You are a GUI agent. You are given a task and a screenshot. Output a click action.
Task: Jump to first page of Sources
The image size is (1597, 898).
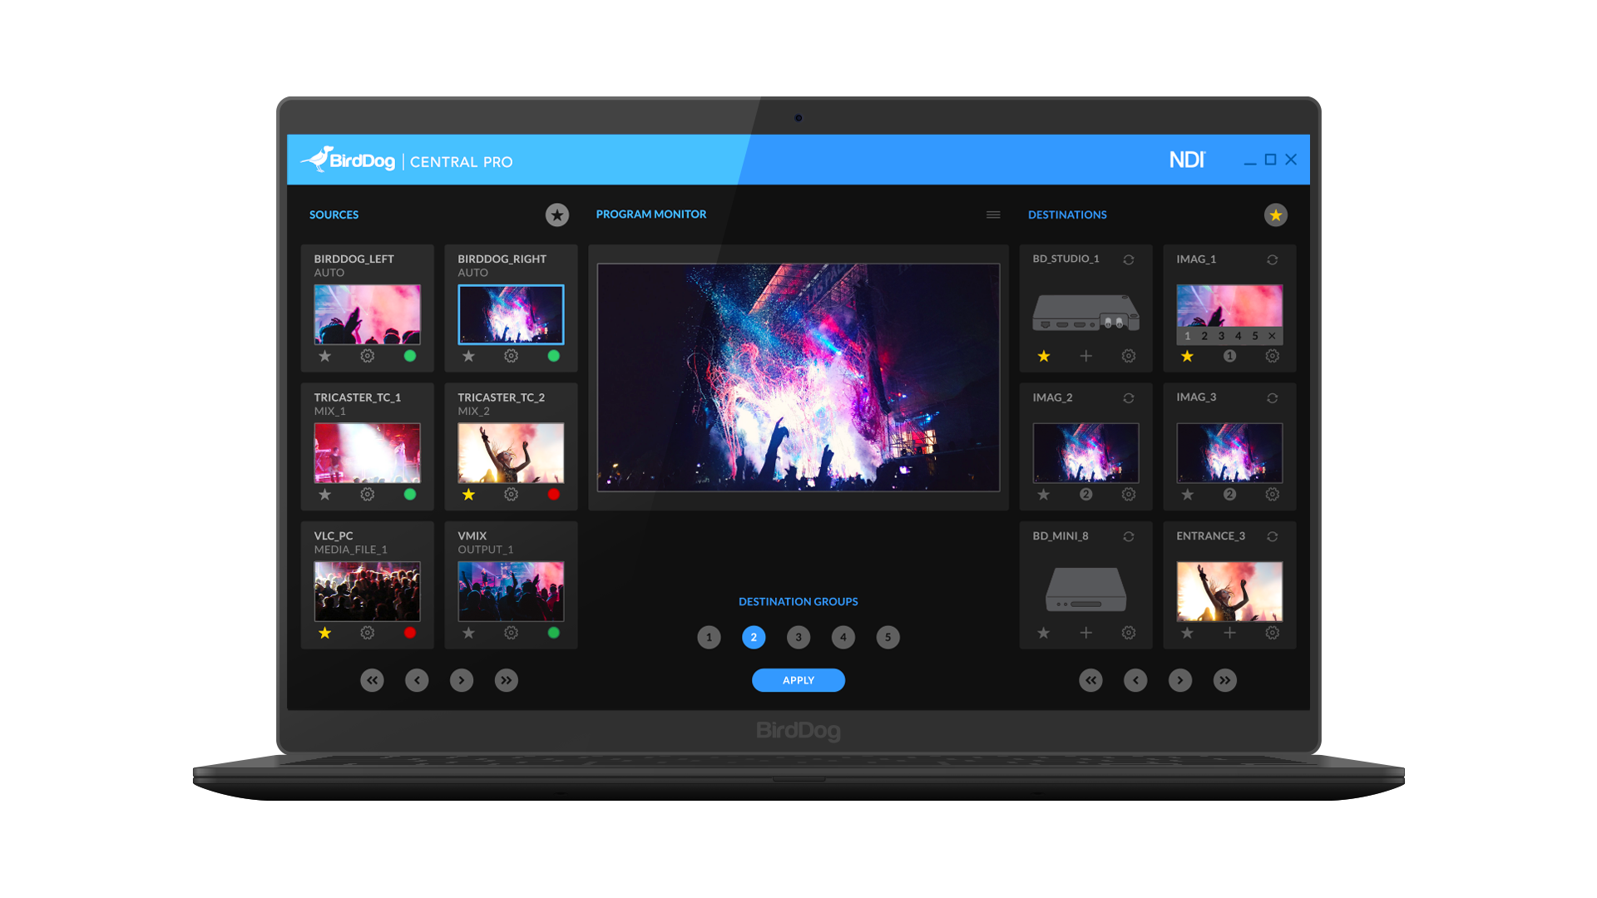(373, 680)
